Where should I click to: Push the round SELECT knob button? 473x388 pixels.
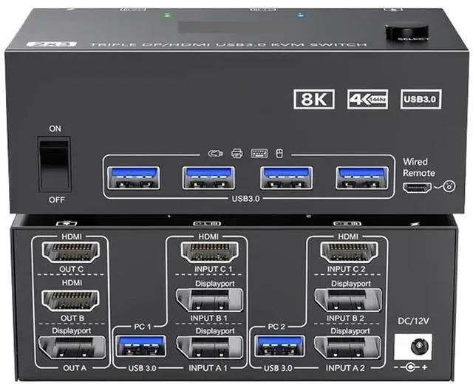tap(406, 32)
